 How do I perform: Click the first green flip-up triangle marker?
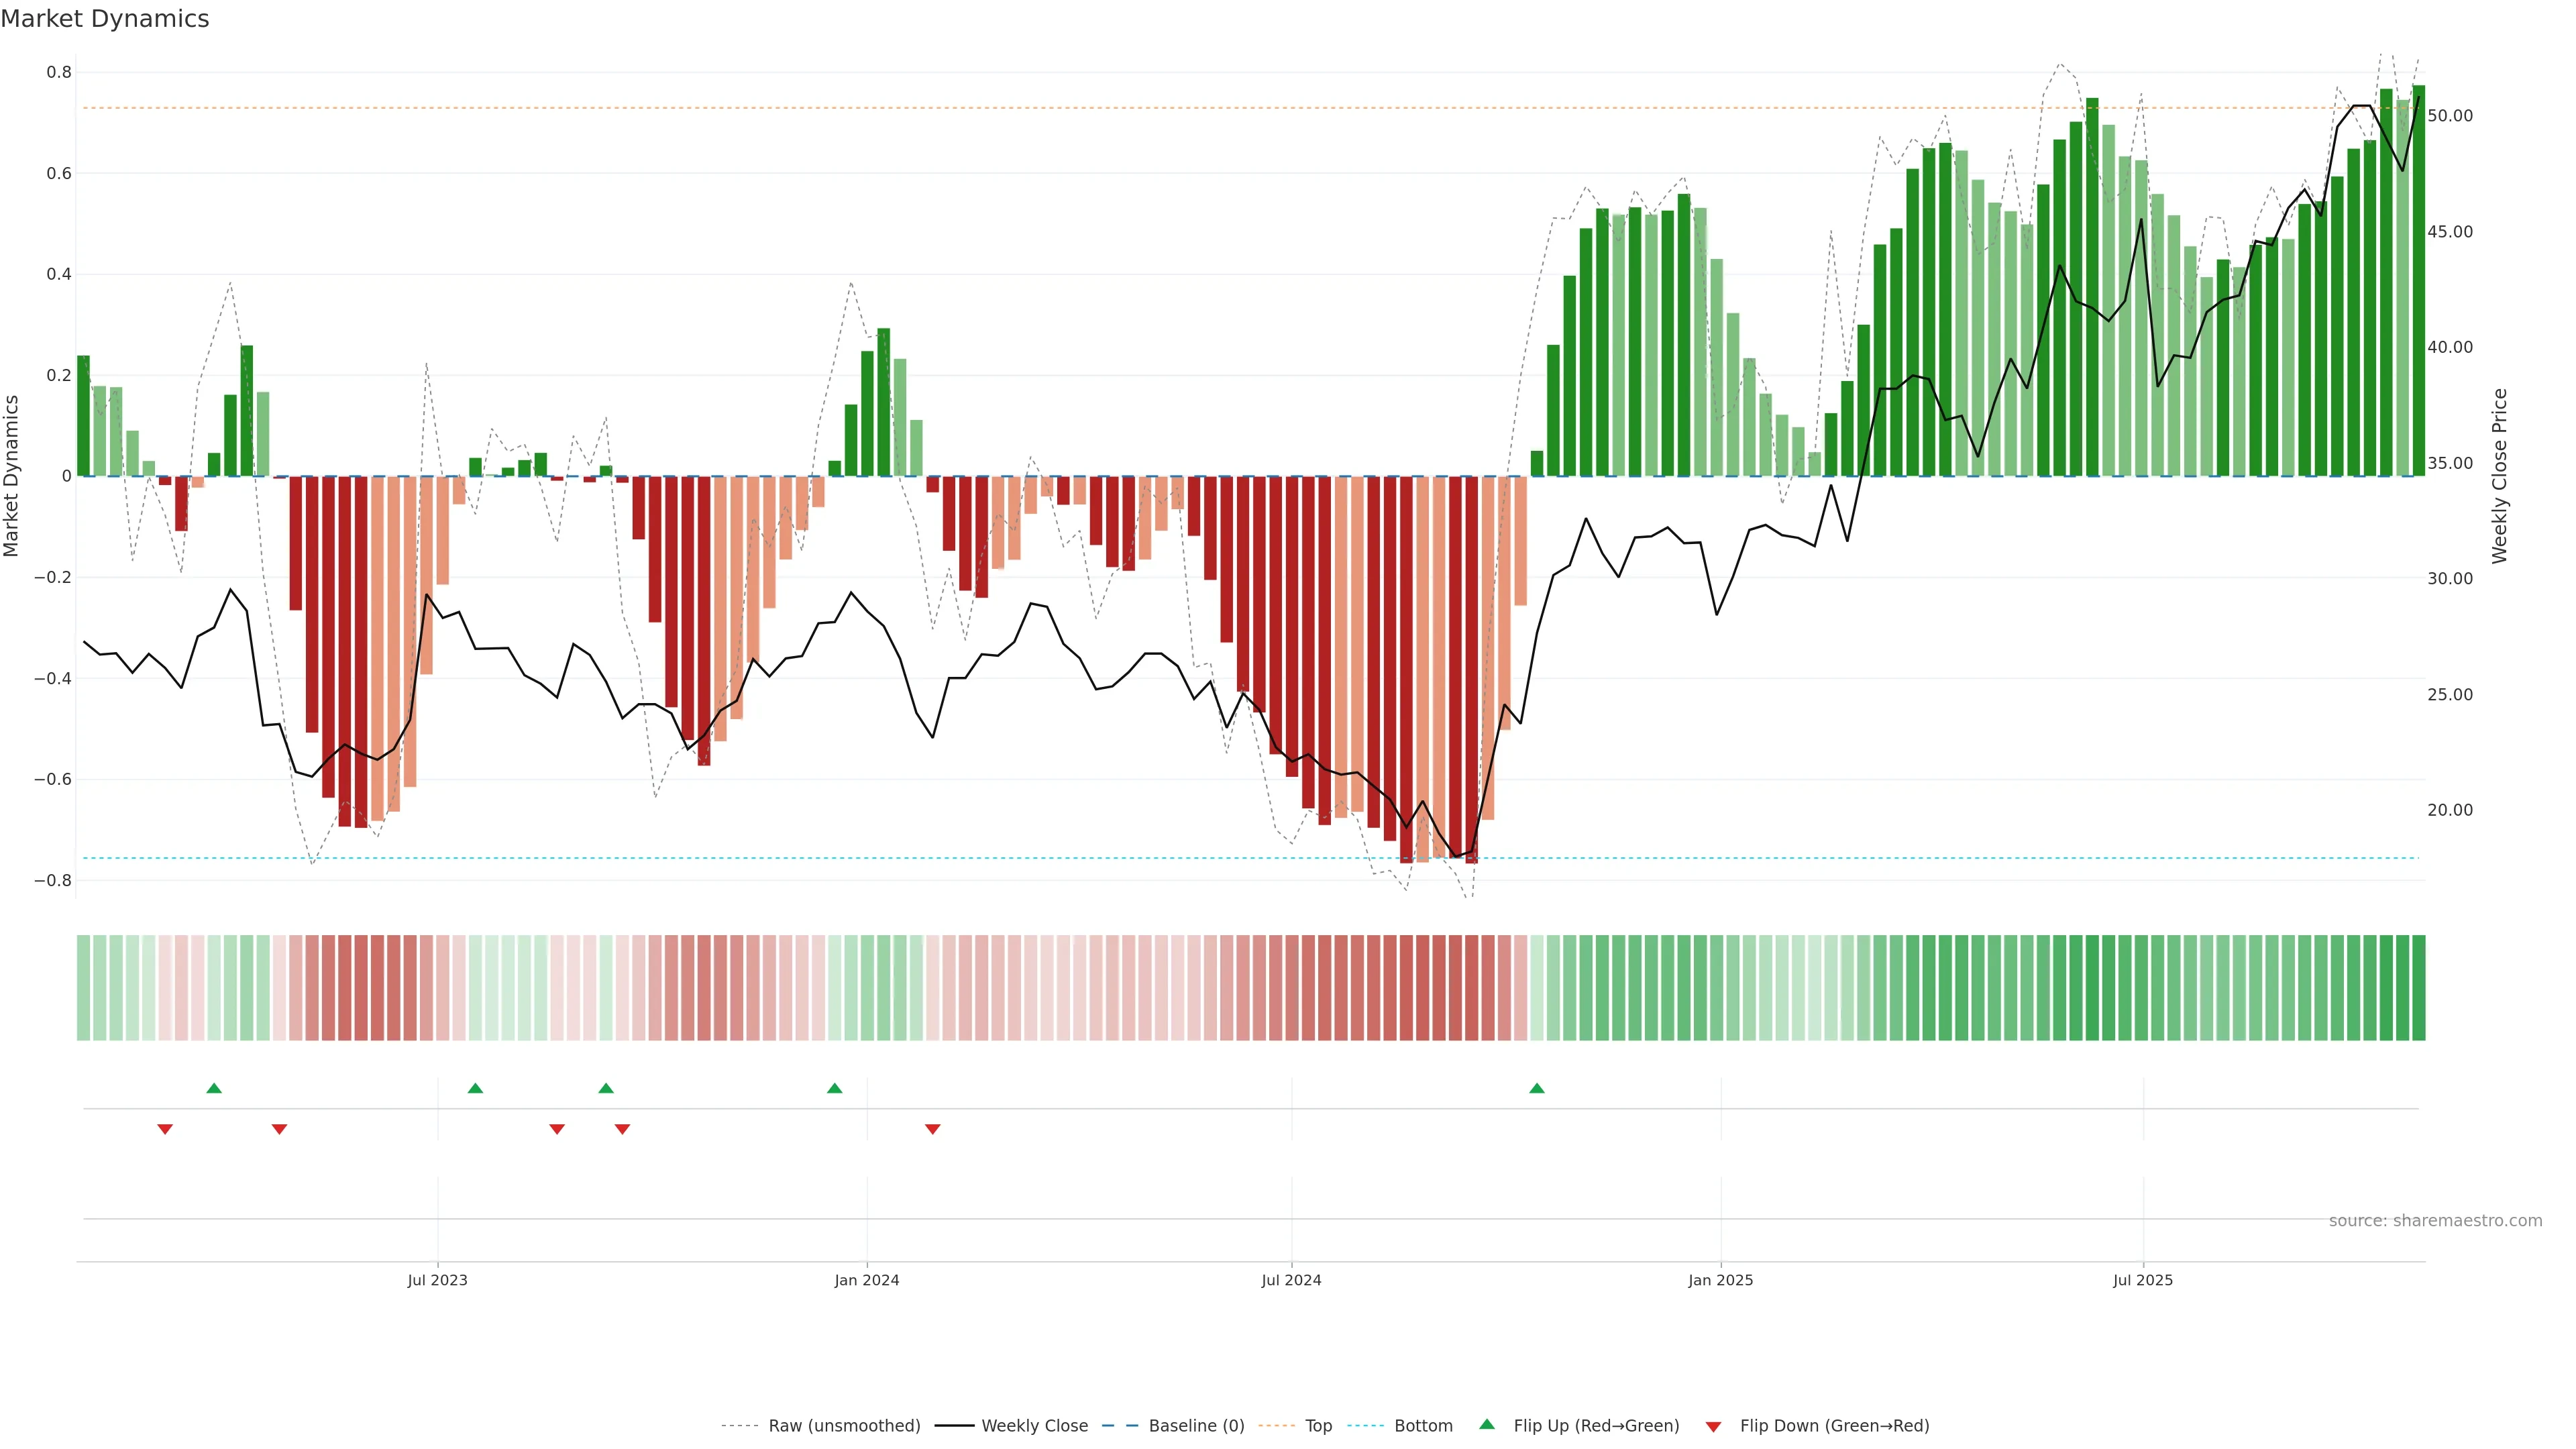(x=214, y=1088)
